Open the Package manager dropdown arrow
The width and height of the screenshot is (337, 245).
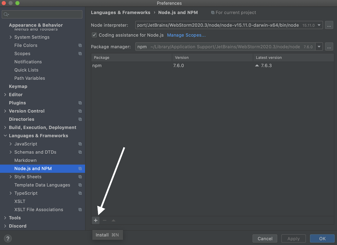coord(319,47)
